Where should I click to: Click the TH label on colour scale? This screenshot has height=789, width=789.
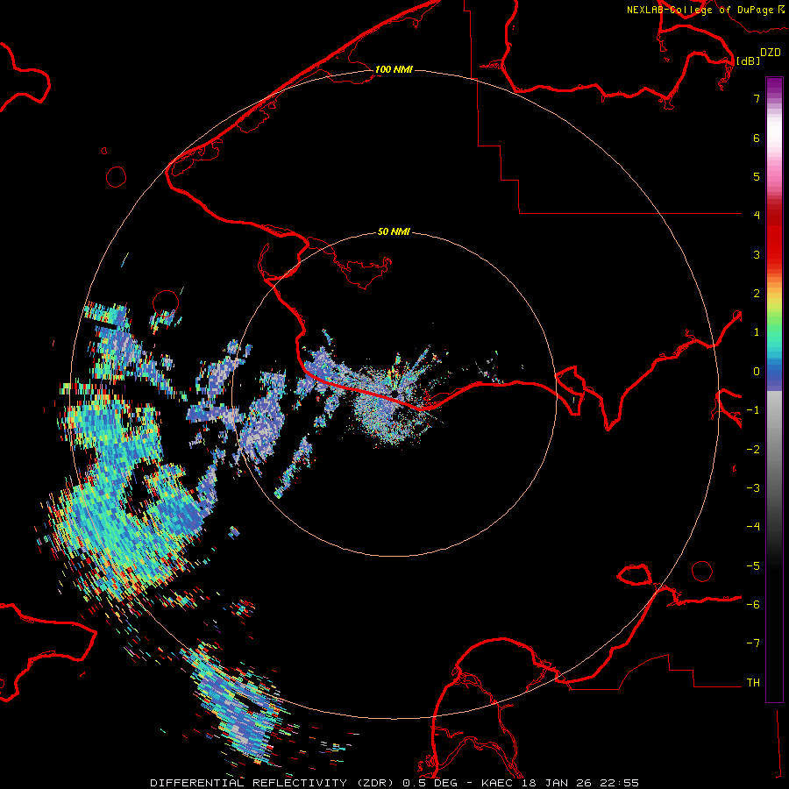(753, 683)
